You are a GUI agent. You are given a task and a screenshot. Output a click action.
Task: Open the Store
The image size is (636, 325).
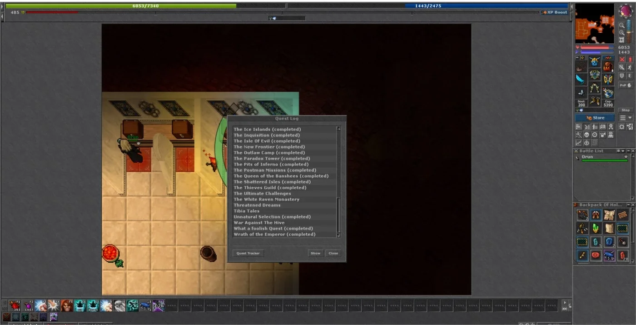click(595, 117)
